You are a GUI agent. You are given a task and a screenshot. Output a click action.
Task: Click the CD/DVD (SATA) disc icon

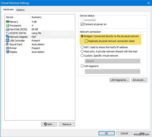(x=8, y=33)
